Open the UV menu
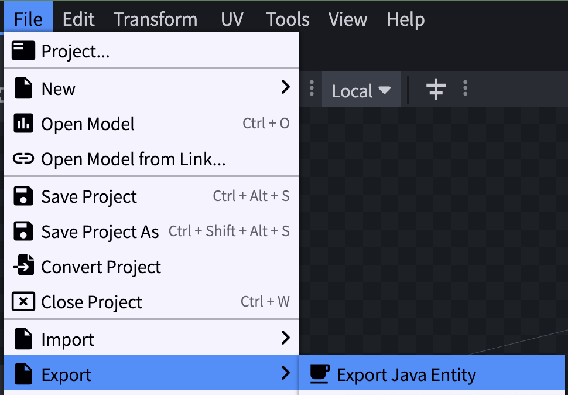 pyautogui.click(x=232, y=19)
